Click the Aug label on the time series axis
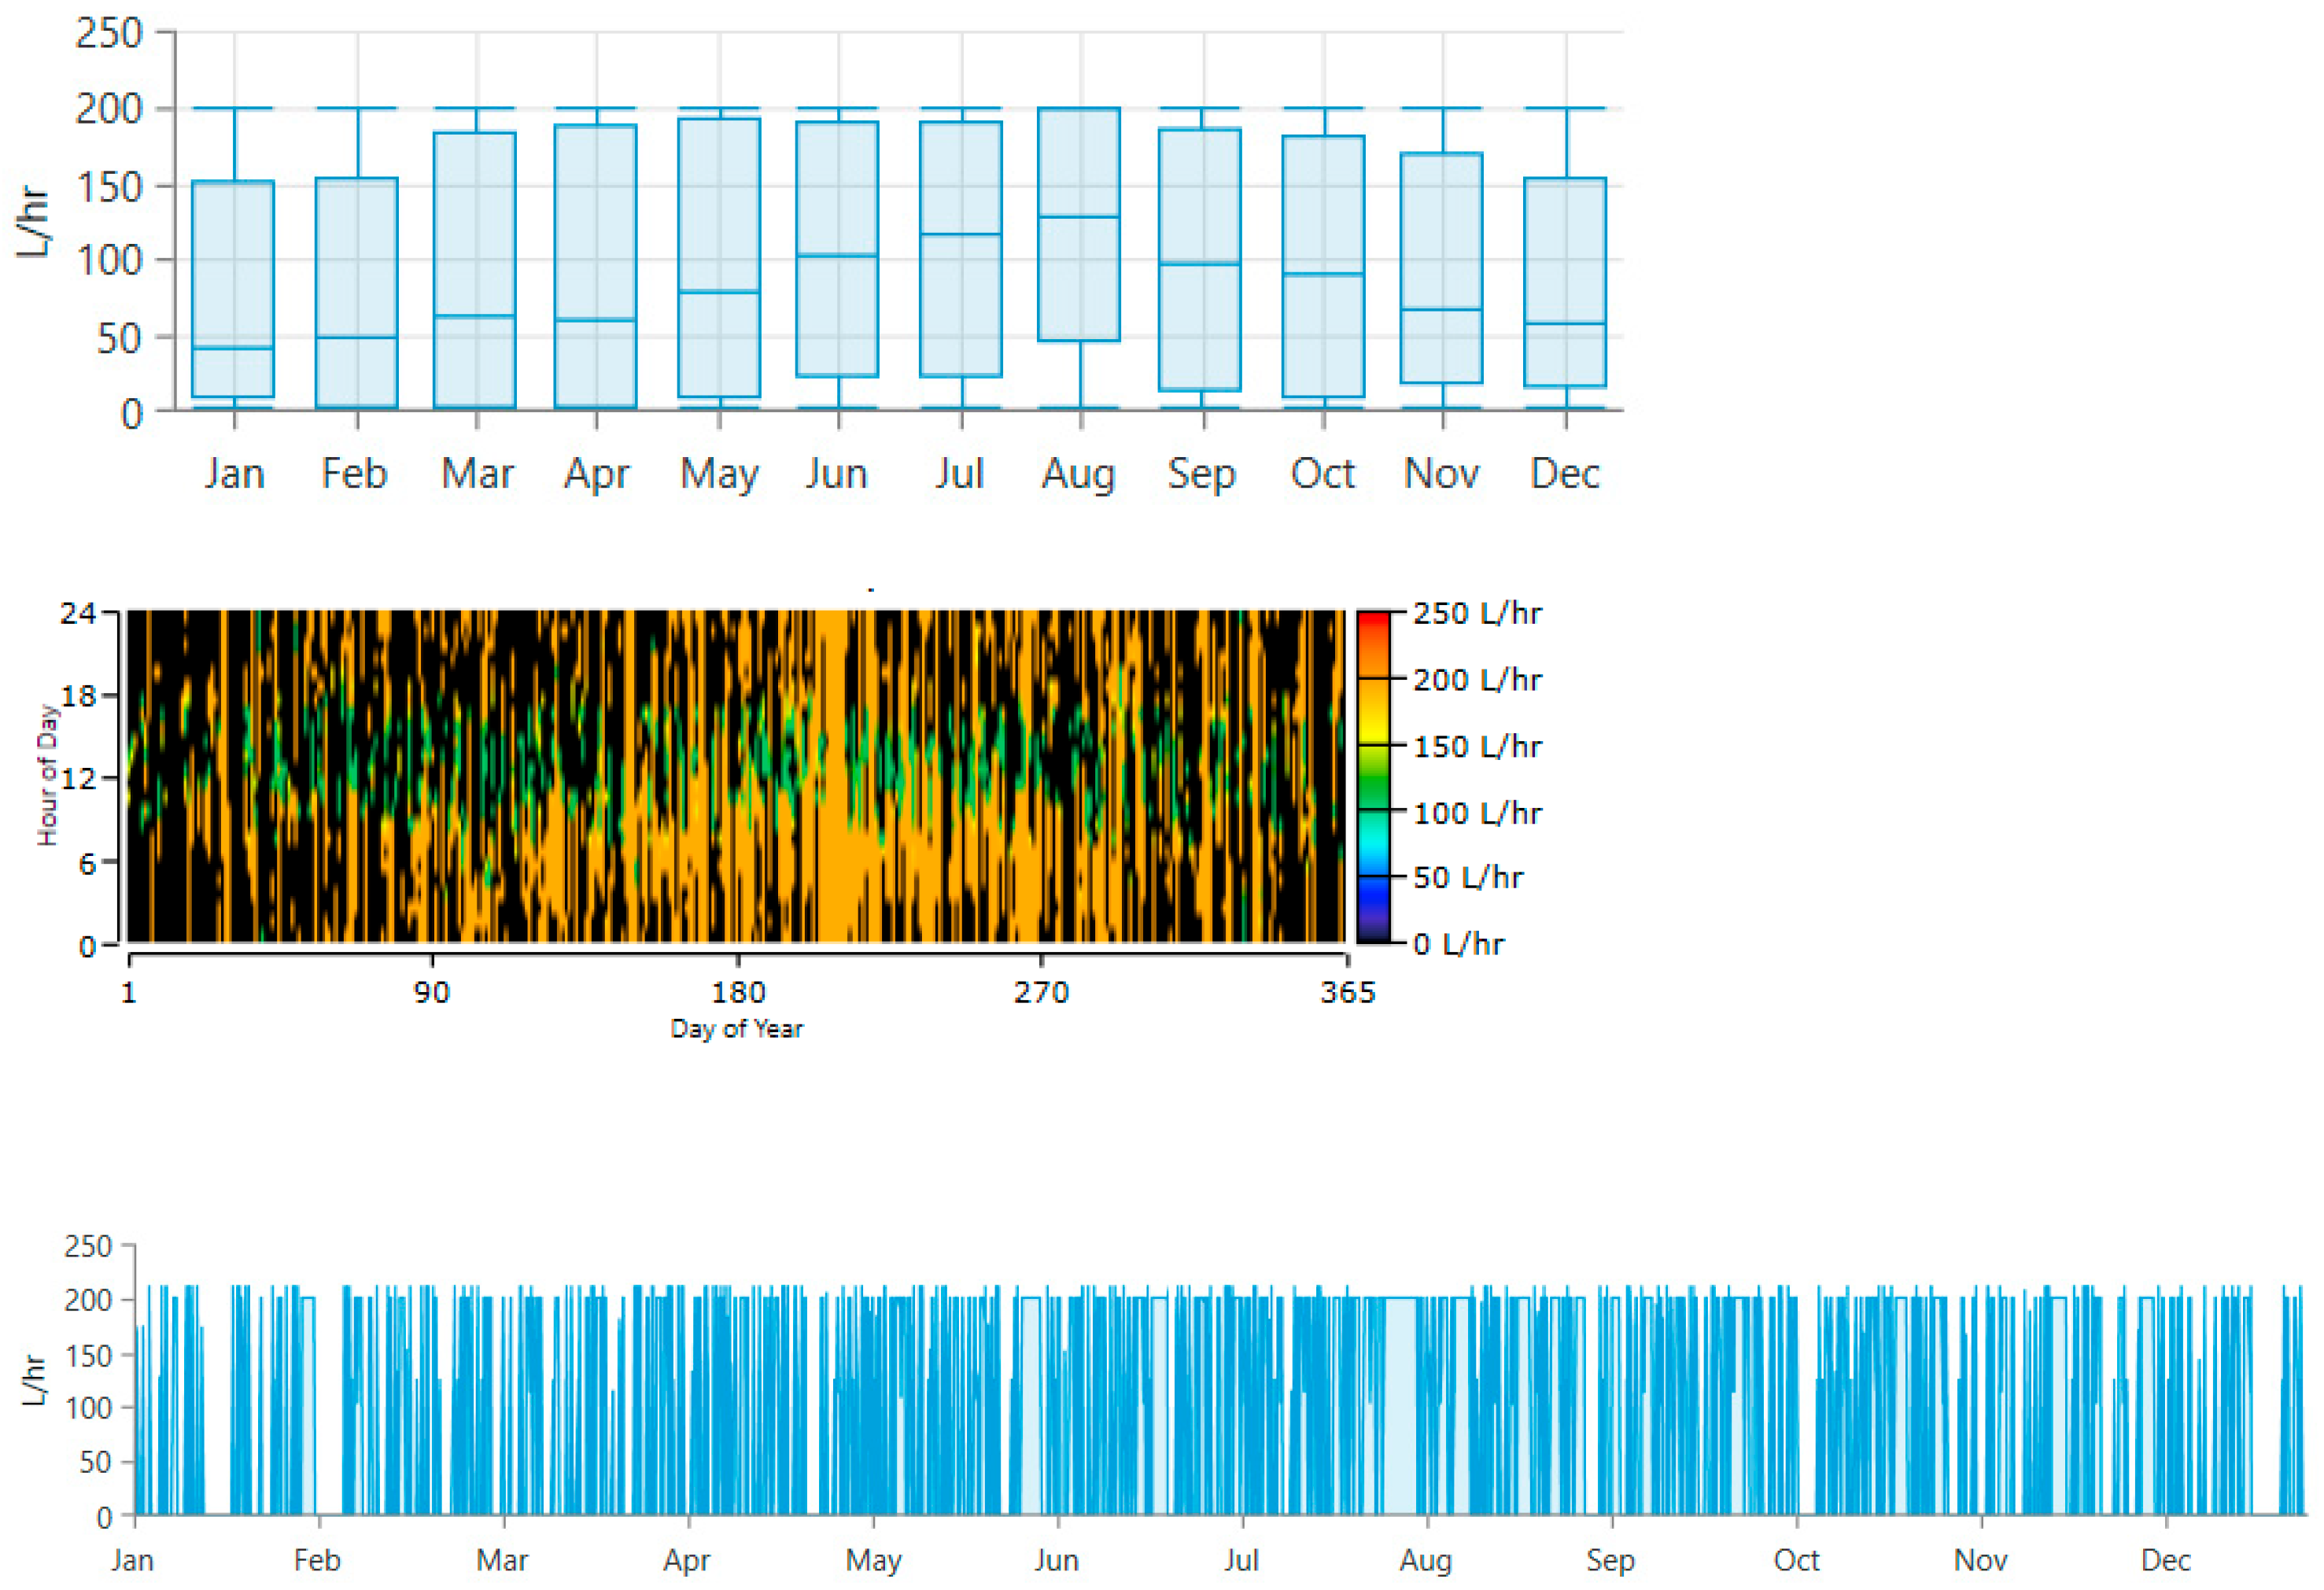 (1425, 1560)
